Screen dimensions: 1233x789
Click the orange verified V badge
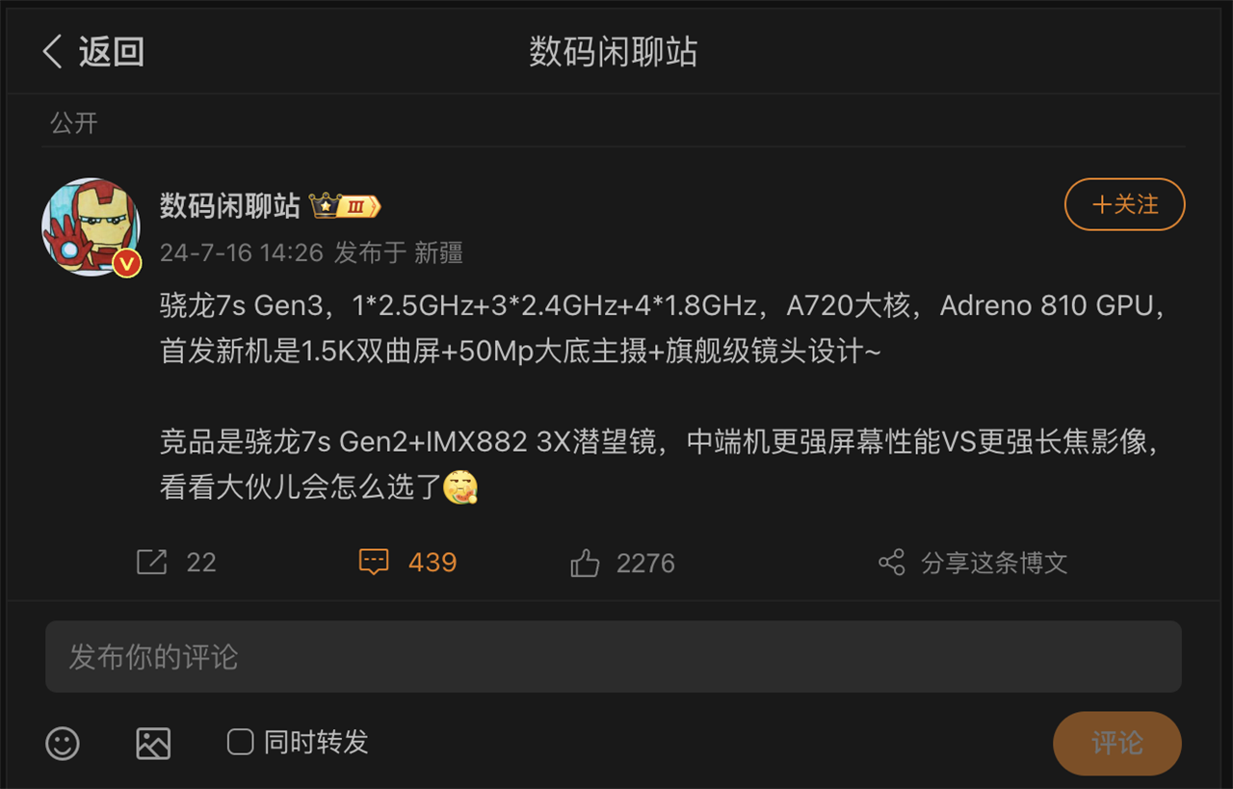pos(127,262)
